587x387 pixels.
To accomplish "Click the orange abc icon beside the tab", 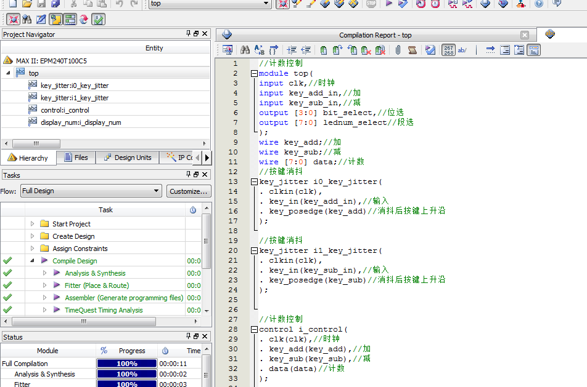I will [x=550, y=34].
